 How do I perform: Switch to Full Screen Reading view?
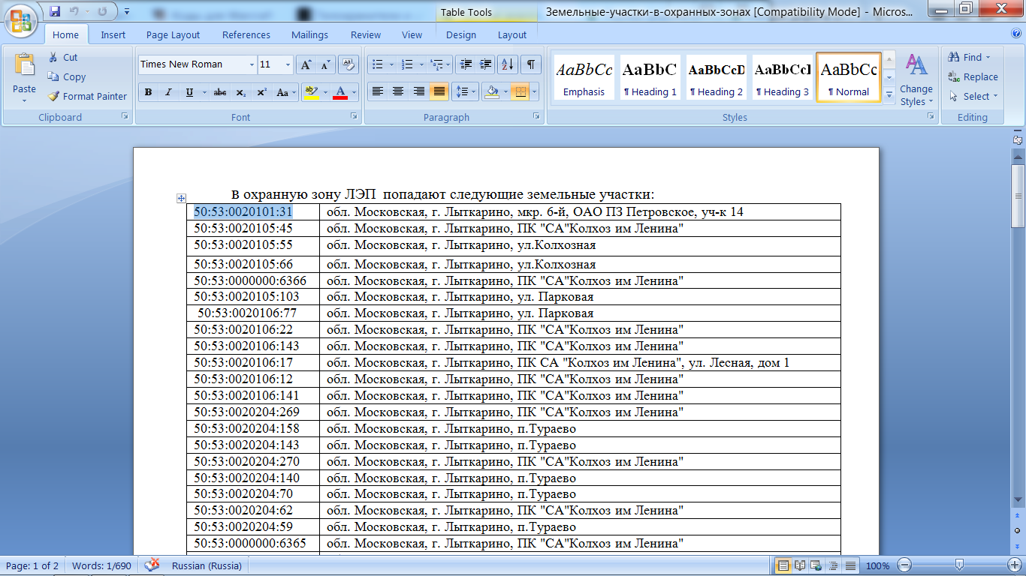800,565
